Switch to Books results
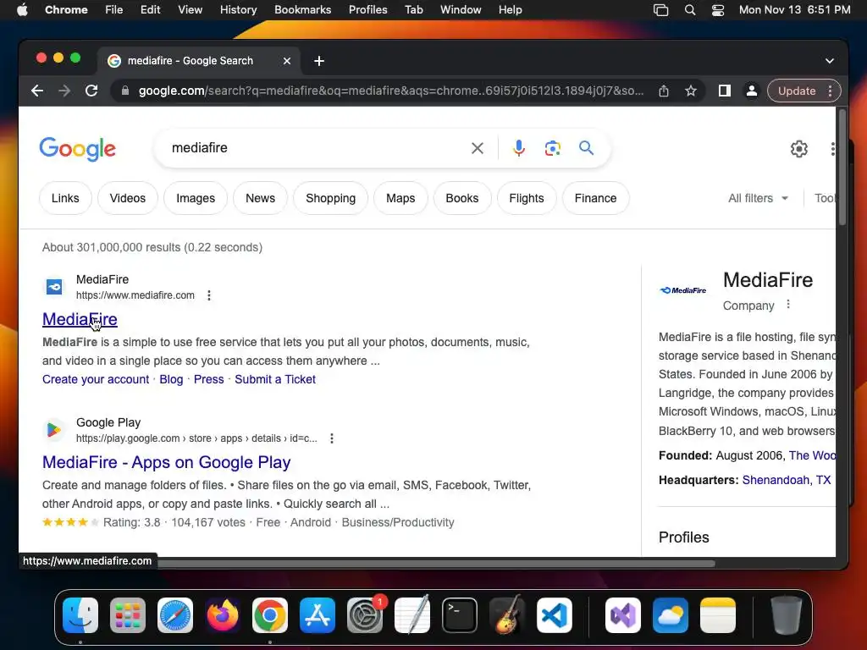This screenshot has height=650, width=867. tap(462, 198)
